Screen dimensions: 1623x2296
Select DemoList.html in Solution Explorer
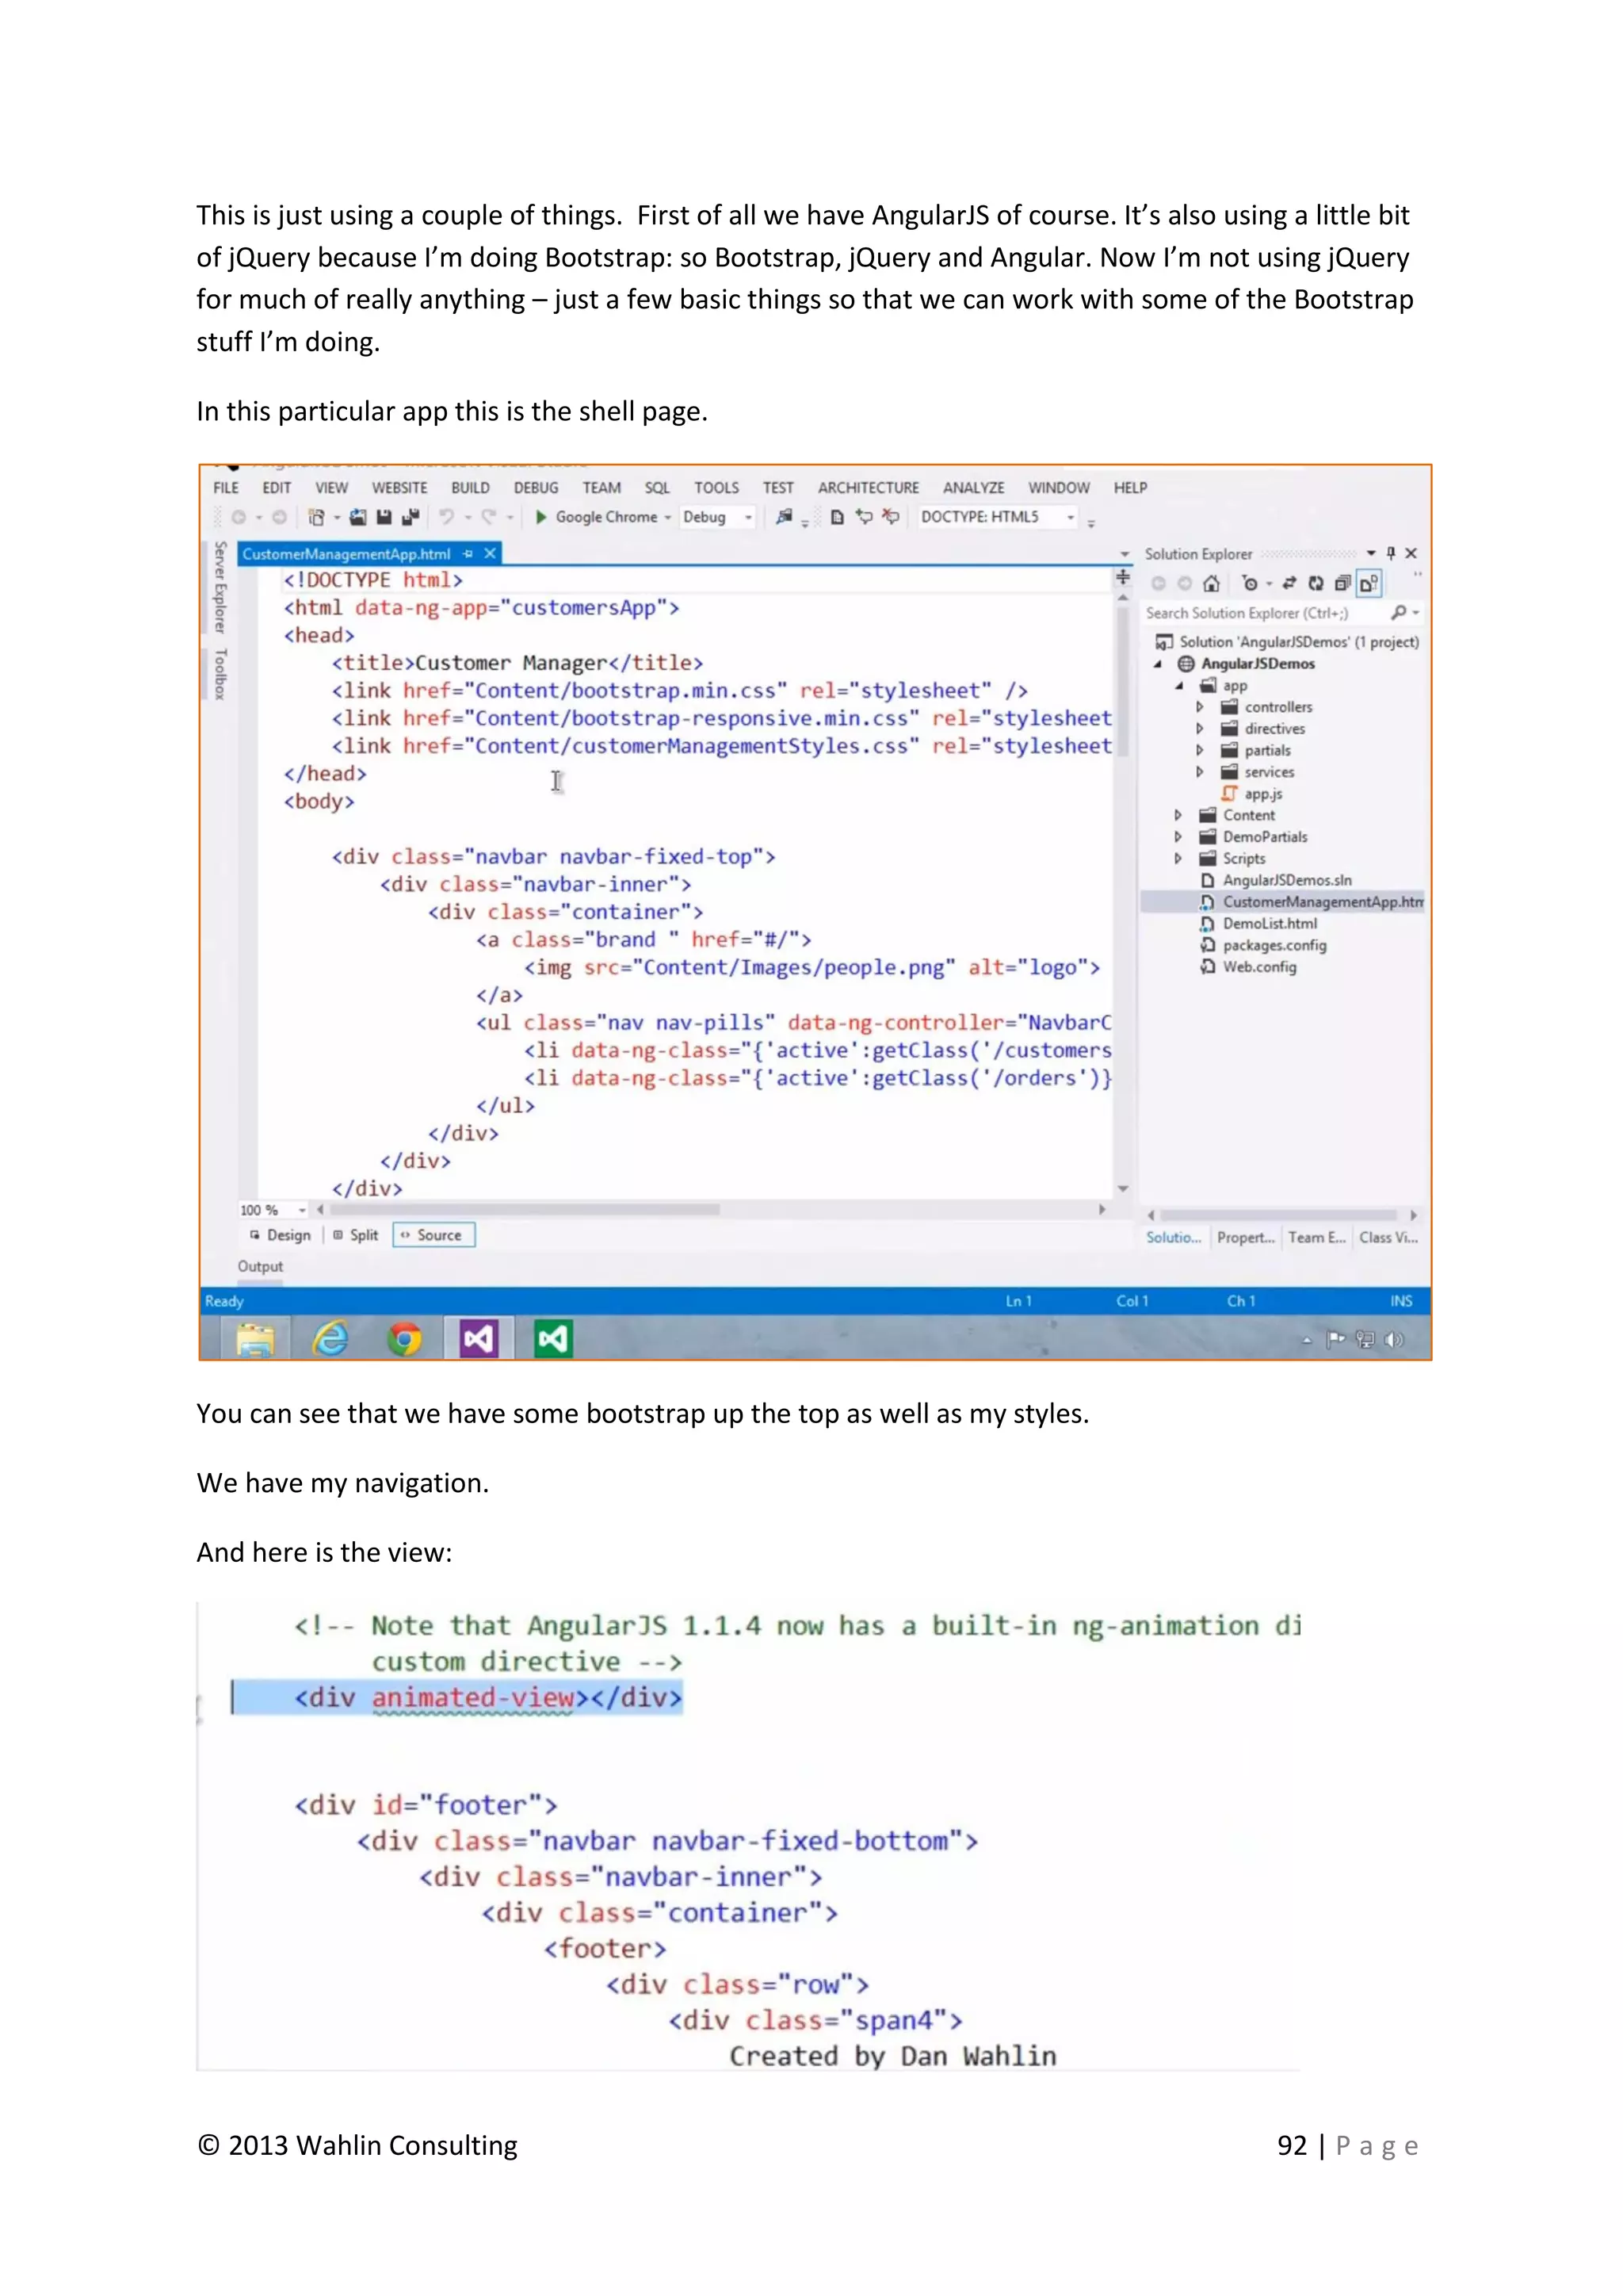point(1270,924)
